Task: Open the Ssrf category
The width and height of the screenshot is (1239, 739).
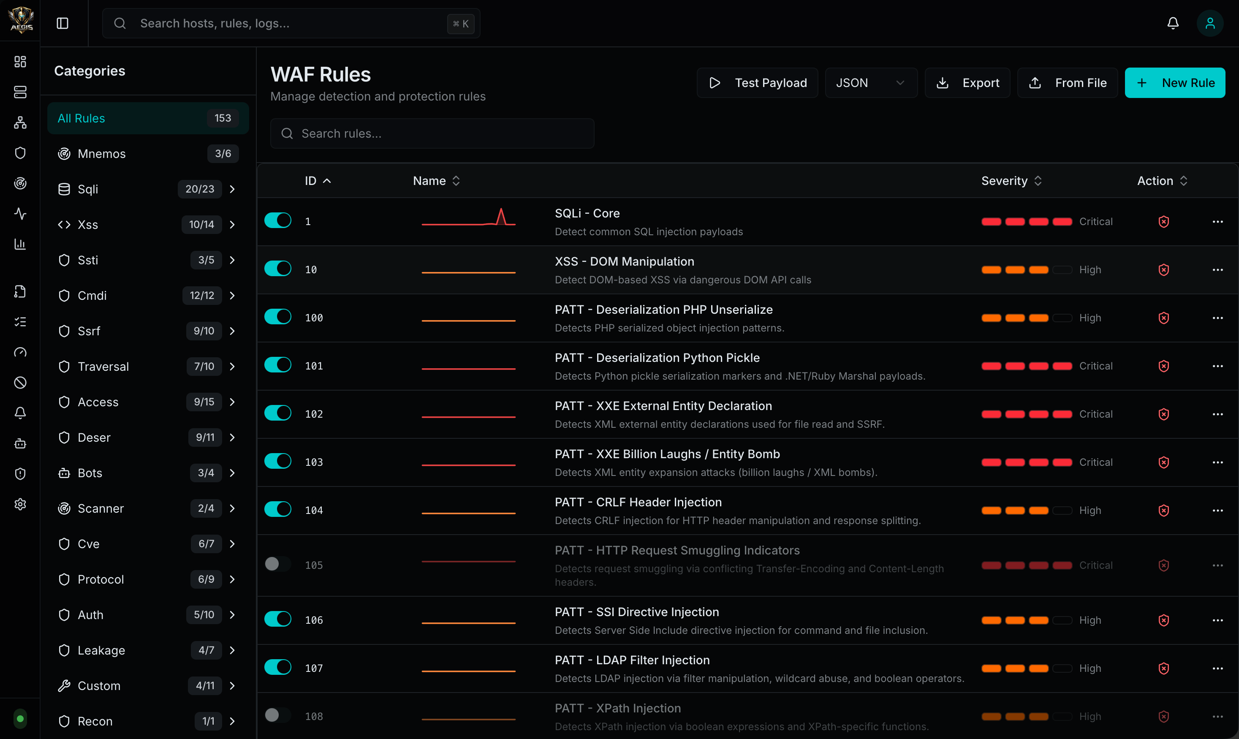Action: 148,331
